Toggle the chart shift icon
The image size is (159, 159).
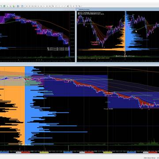[11, 6]
